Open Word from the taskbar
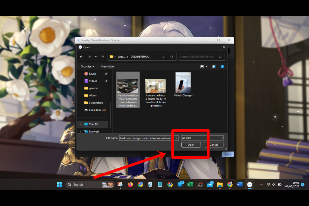Viewport: 309px width, 206px height. (x=240, y=185)
